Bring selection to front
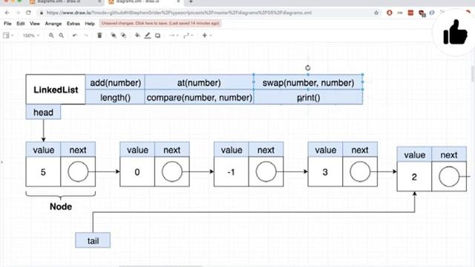 (114, 36)
